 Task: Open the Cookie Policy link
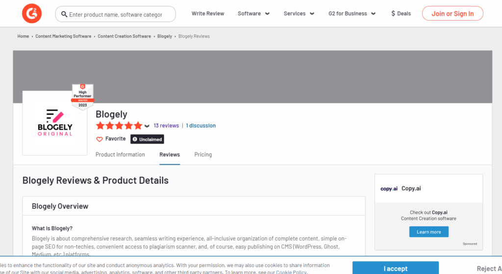(291, 272)
